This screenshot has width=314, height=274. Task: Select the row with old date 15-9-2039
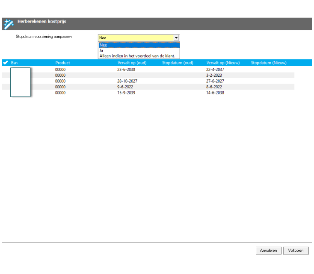click(x=126, y=93)
